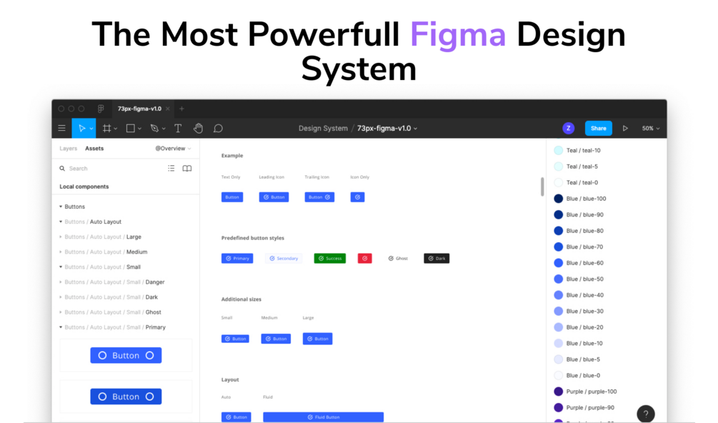This screenshot has width=718, height=423.
Task: Pick the Blue / blue-30 color style
Action: pyautogui.click(x=579, y=311)
